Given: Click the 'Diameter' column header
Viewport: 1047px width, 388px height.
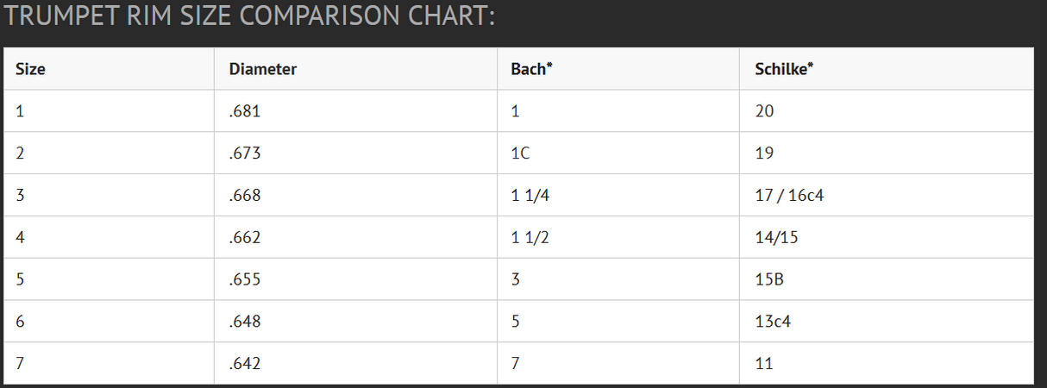Looking at the screenshot, I should (x=263, y=70).
